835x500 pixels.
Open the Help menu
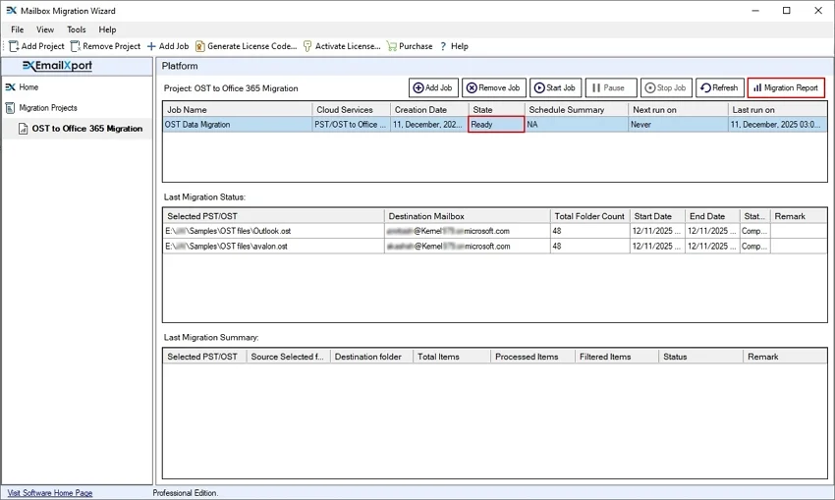coord(107,29)
